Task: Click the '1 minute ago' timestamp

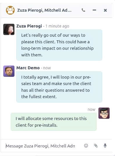Action: click(x=57, y=26)
